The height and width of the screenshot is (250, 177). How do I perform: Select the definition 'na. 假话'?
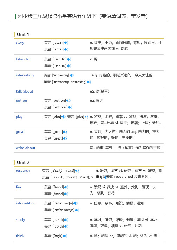pos(96,101)
